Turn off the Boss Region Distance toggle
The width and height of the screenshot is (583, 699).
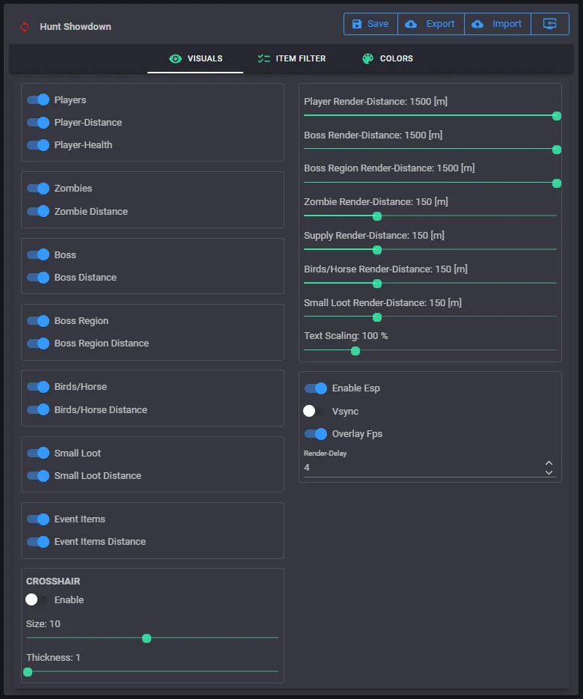point(38,344)
